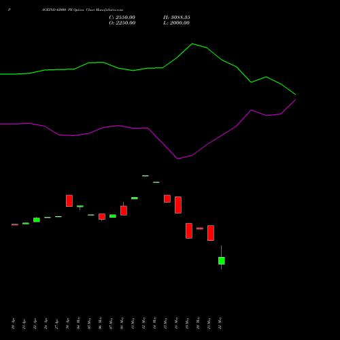Viewport: 340px width, 340px height.
Task: Select the green dash candle above 12 May
Action: [146, 175]
